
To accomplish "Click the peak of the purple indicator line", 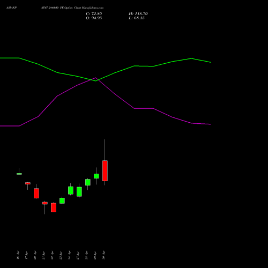I will tap(96, 78).
